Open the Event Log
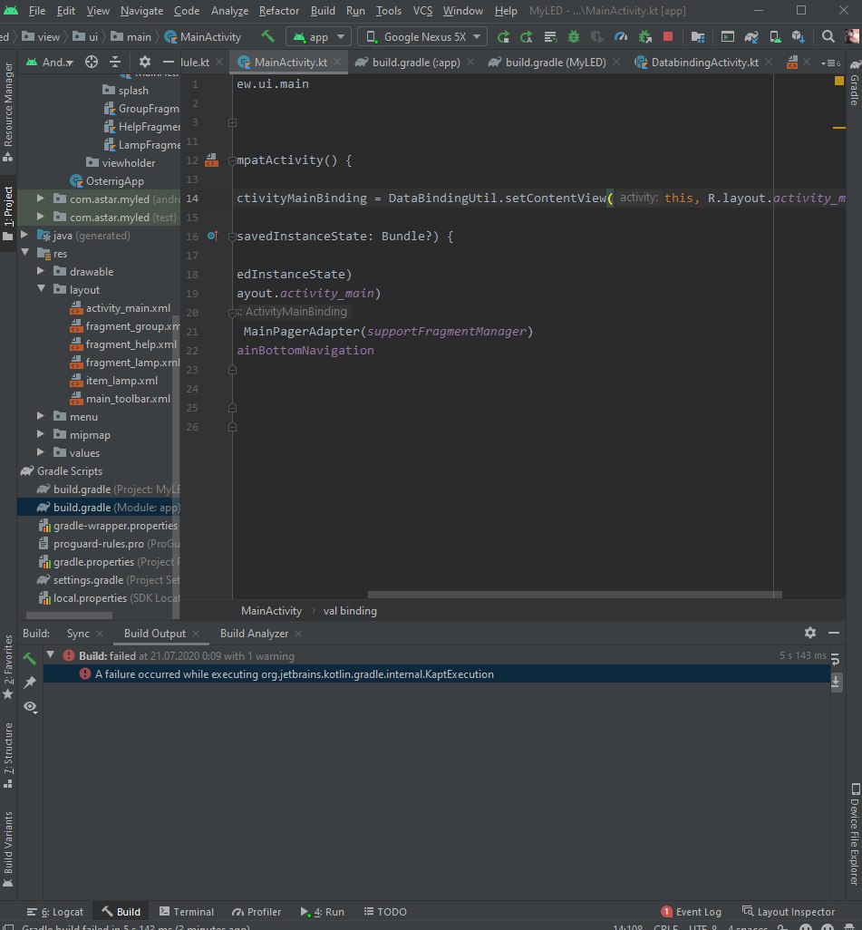862x930 pixels. tap(692, 912)
